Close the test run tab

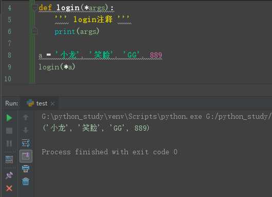(x=52, y=104)
